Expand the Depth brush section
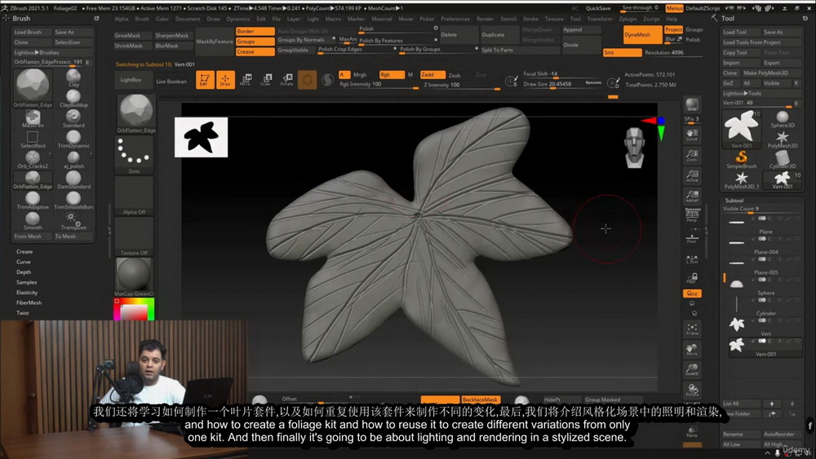Screen dimensions: 816x459 (24, 271)
